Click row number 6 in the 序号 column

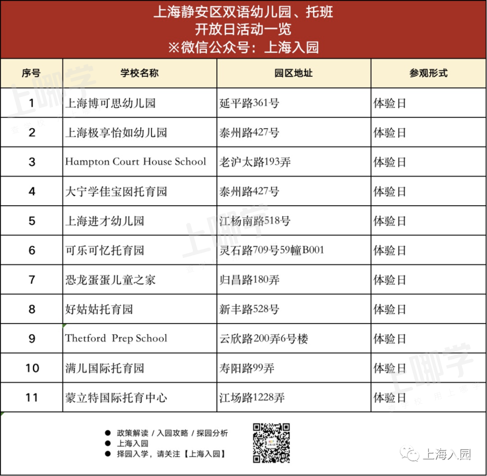click(x=32, y=250)
